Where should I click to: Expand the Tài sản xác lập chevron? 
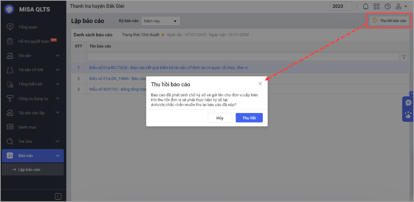58,113
